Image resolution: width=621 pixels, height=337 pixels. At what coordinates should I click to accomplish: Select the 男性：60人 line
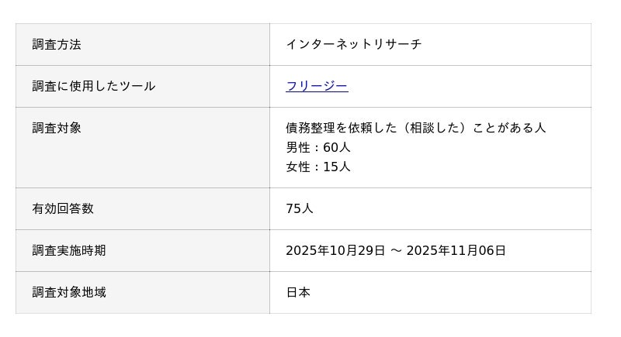point(318,147)
